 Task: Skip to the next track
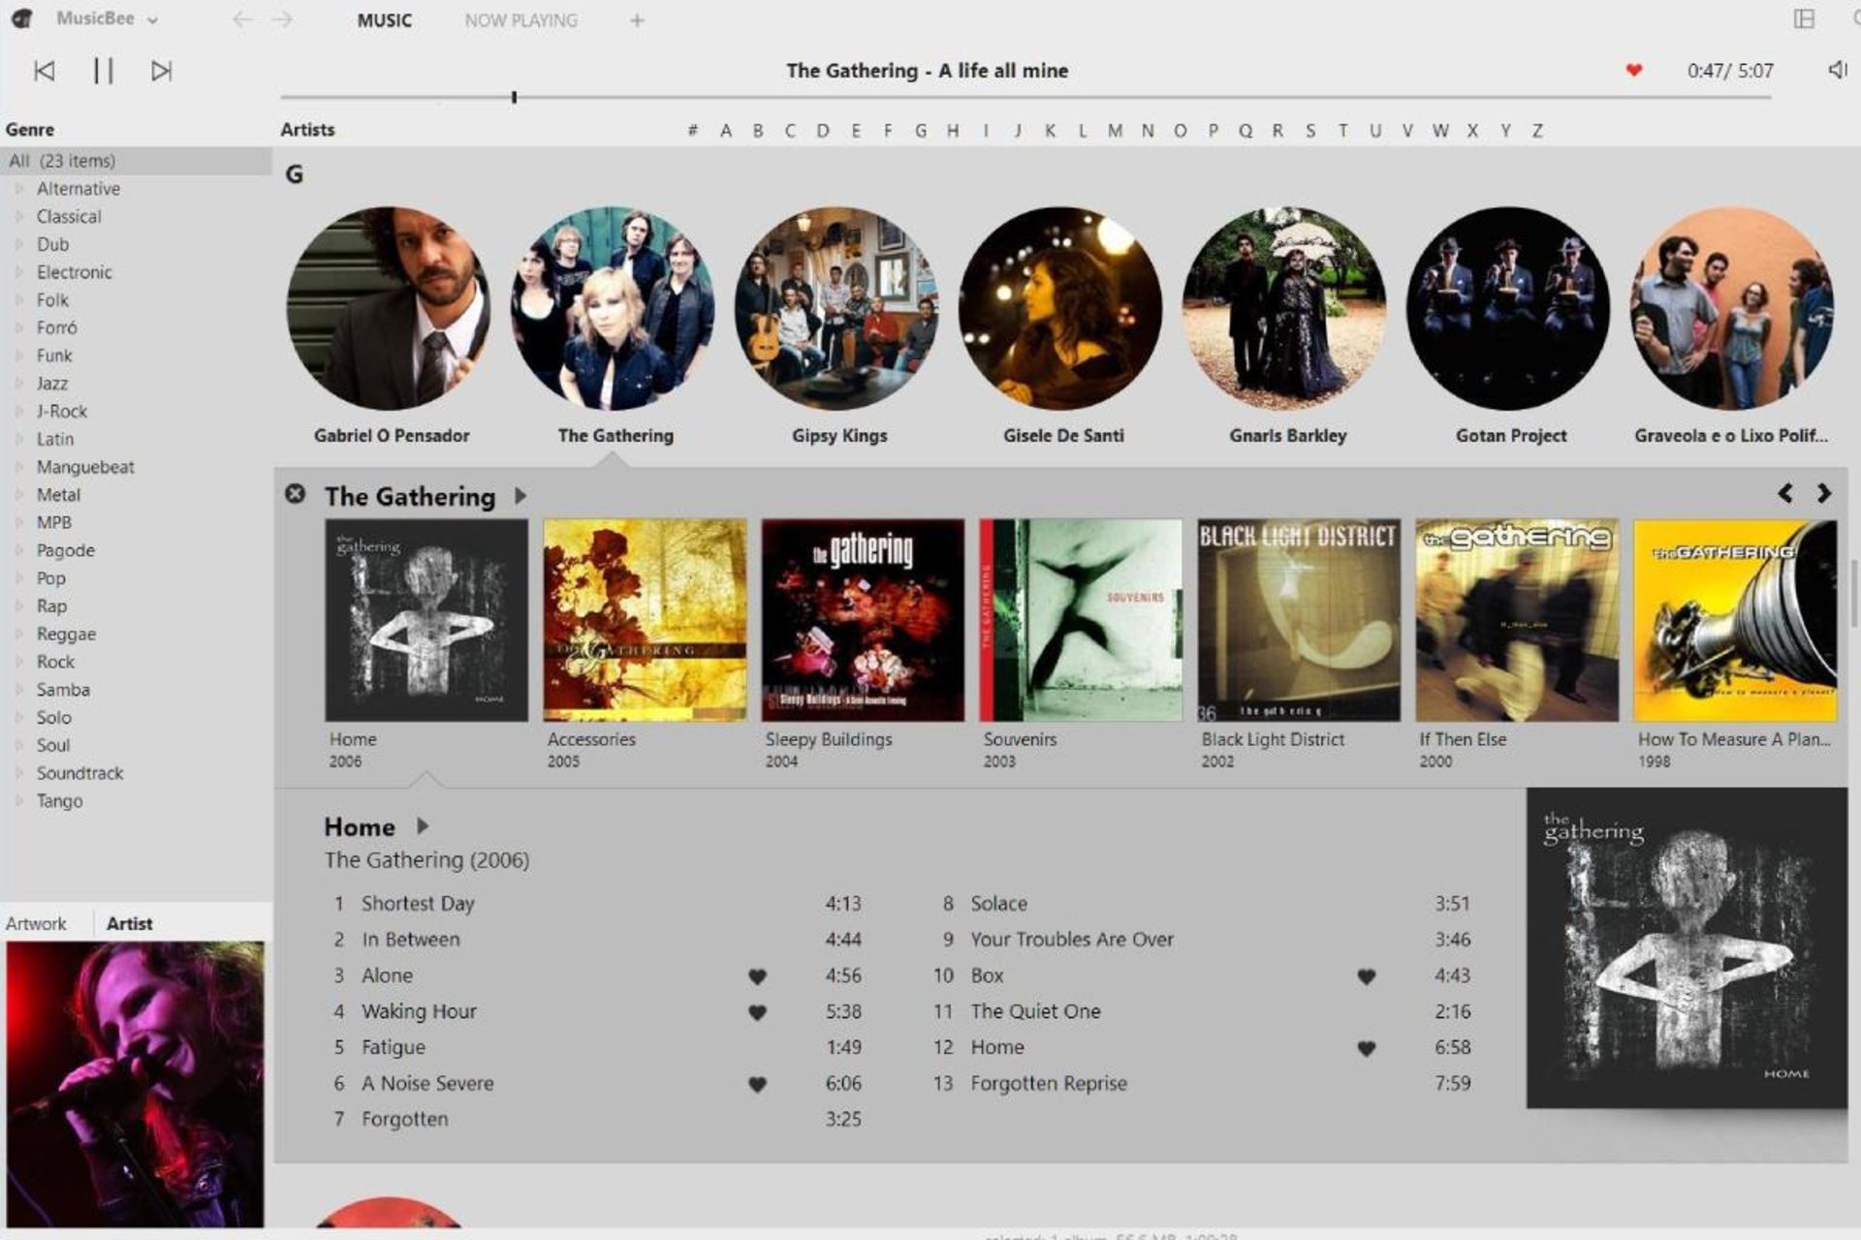click(x=161, y=71)
